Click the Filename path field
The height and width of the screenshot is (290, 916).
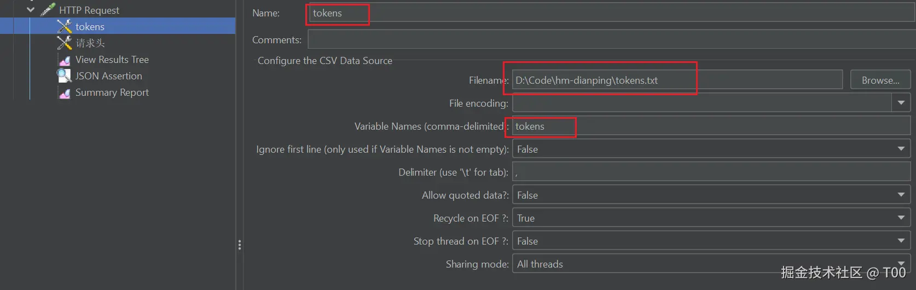pos(677,80)
